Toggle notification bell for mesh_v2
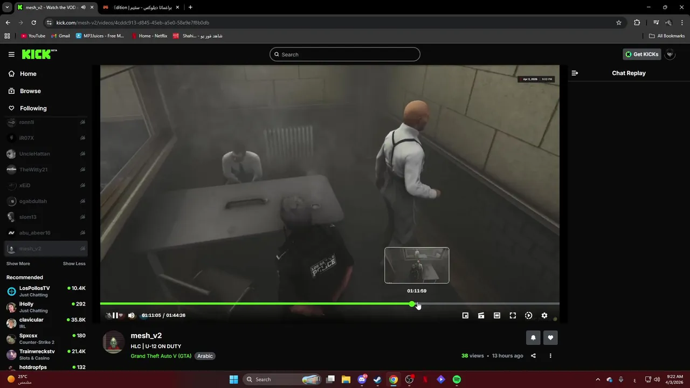The image size is (690, 388). coord(533,338)
